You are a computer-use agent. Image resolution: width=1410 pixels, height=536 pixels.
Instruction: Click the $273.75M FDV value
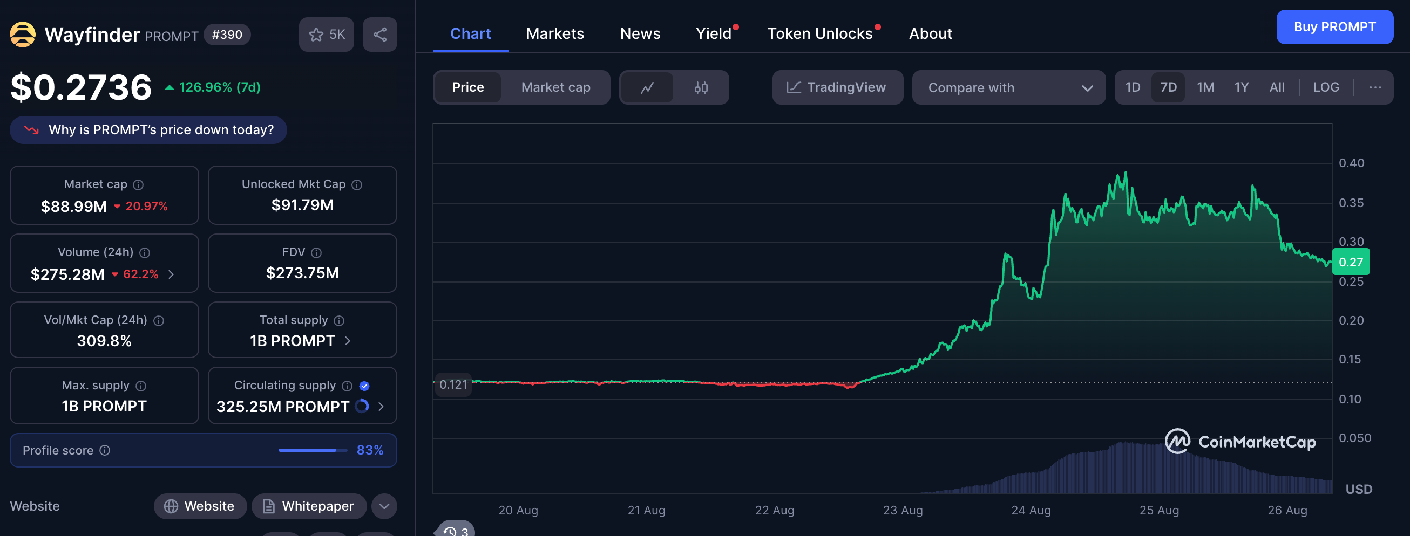tap(302, 273)
